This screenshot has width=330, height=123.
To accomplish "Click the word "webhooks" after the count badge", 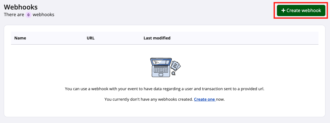I will (43, 15).
